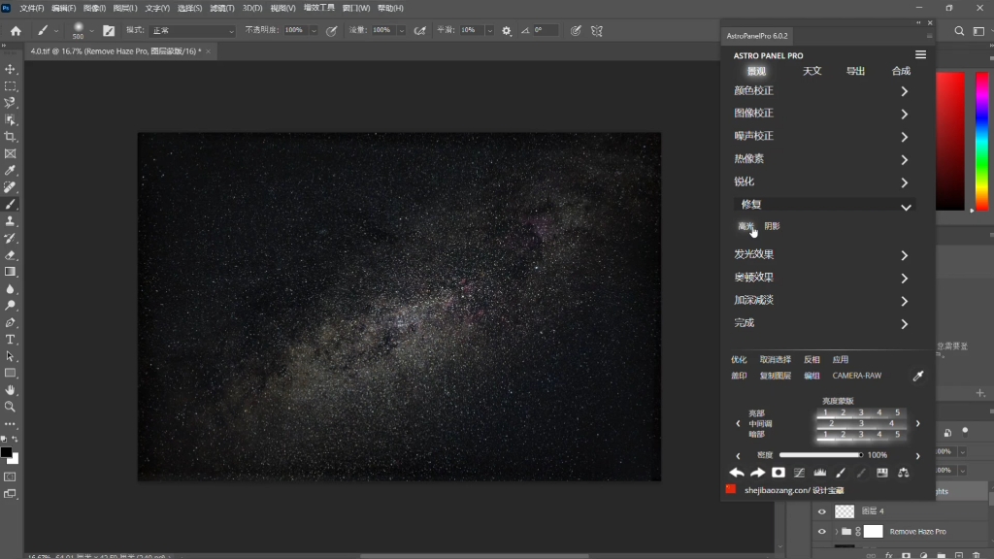Click the histogram levels icon in Astro Panel
Viewport: 994px width, 559px height.
[819, 473]
